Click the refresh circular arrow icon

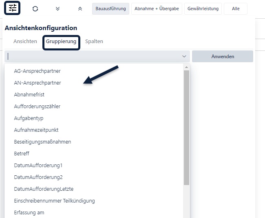[35, 9]
